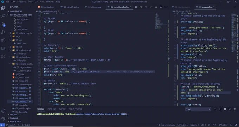Open more actions for the right editor group
The image size is (239, 127).
[x=235, y=7]
